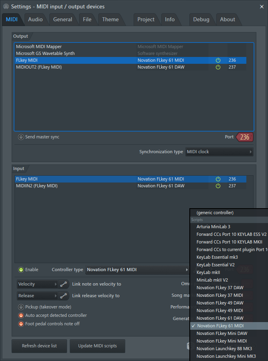Click the link icon beside the Release dropdown
This screenshot has width=268, height=361.
(x=63, y=296)
